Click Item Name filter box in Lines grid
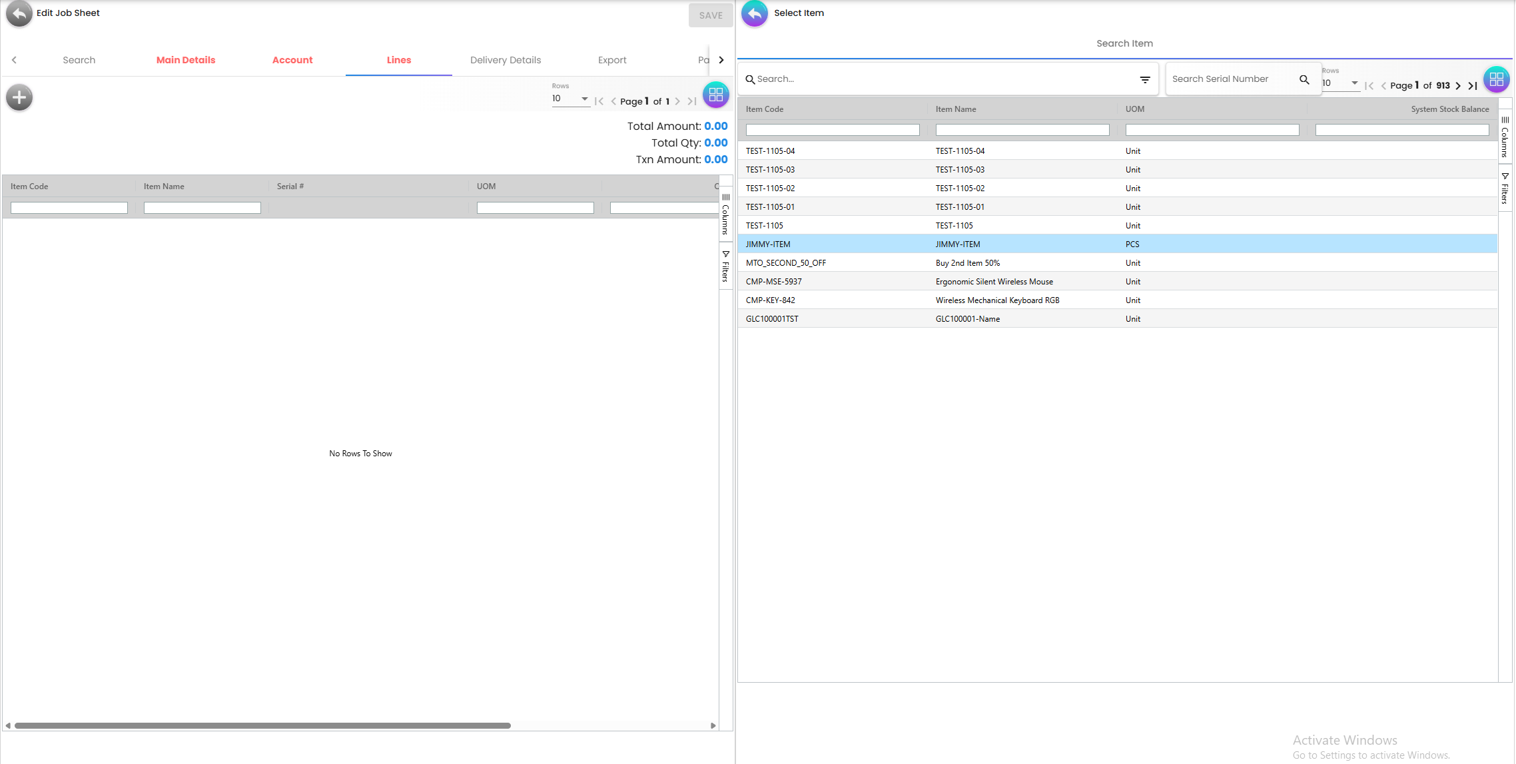The width and height of the screenshot is (1516, 764). click(x=202, y=208)
